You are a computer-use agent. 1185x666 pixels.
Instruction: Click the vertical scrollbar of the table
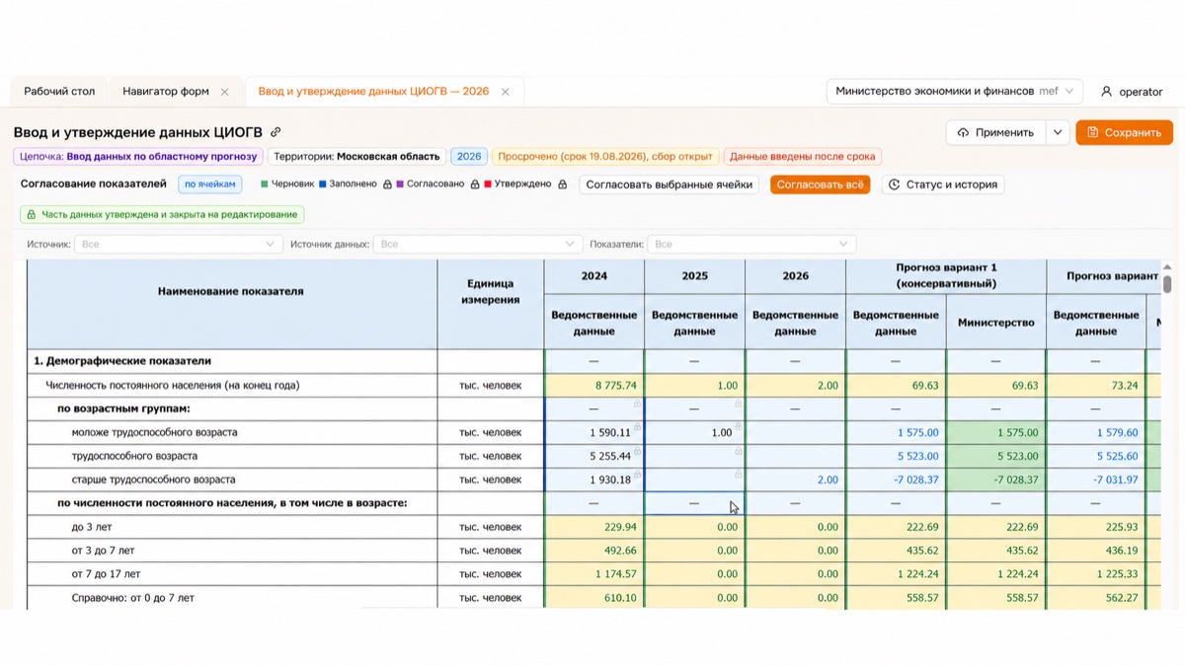[1167, 286]
